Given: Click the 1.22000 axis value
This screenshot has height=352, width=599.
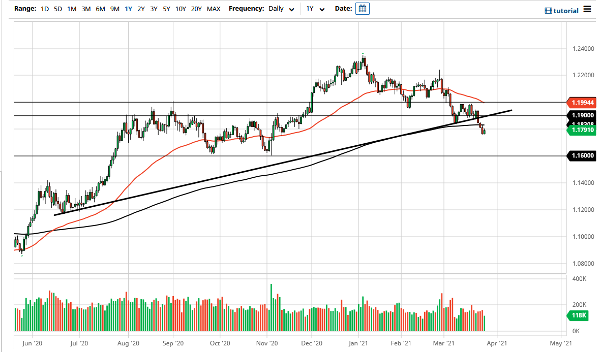Looking at the screenshot, I should [583, 75].
